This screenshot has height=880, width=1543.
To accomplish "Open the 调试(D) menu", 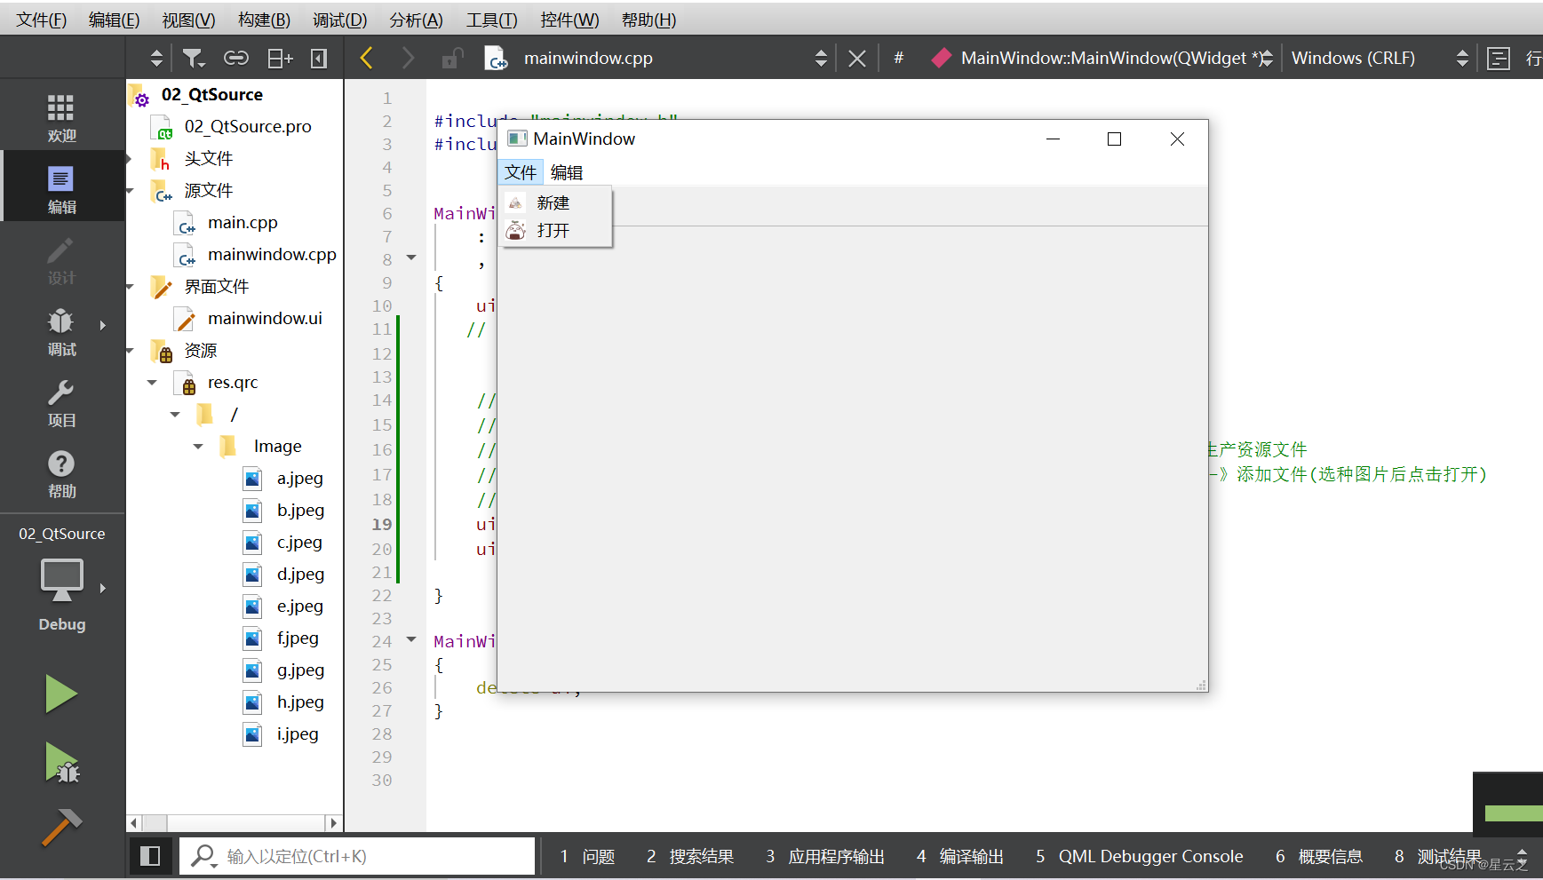I will pos(339,20).
